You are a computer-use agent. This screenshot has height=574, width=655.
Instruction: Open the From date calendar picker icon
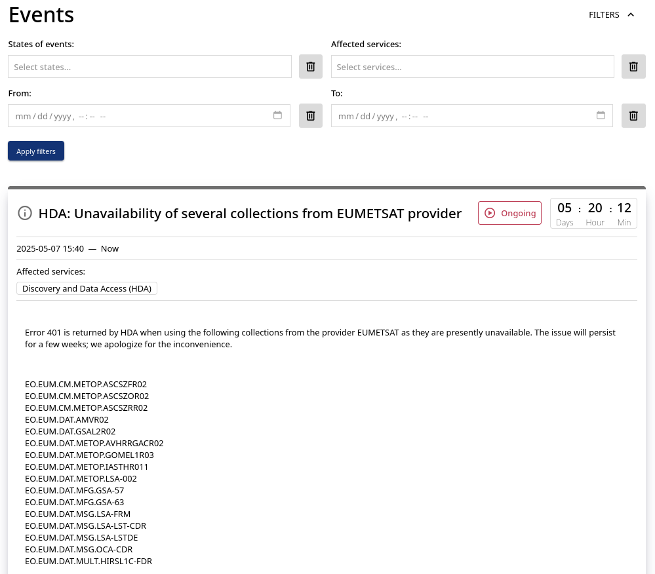pos(277,115)
